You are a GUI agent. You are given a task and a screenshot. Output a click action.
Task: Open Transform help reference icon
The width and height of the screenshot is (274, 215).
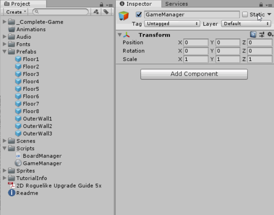coord(253,35)
